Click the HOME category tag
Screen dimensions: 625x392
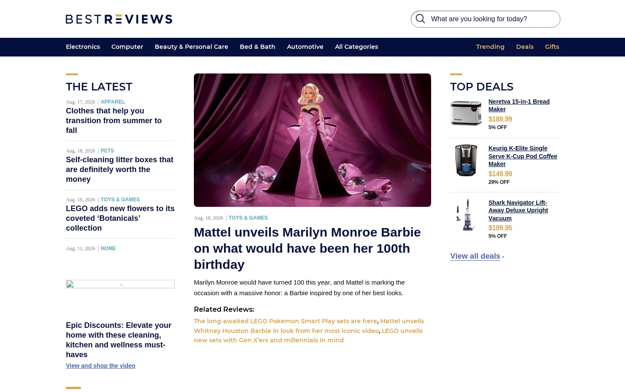coord(108,248)
